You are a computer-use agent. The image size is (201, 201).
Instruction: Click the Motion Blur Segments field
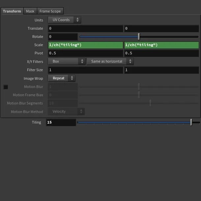point(63,103)
